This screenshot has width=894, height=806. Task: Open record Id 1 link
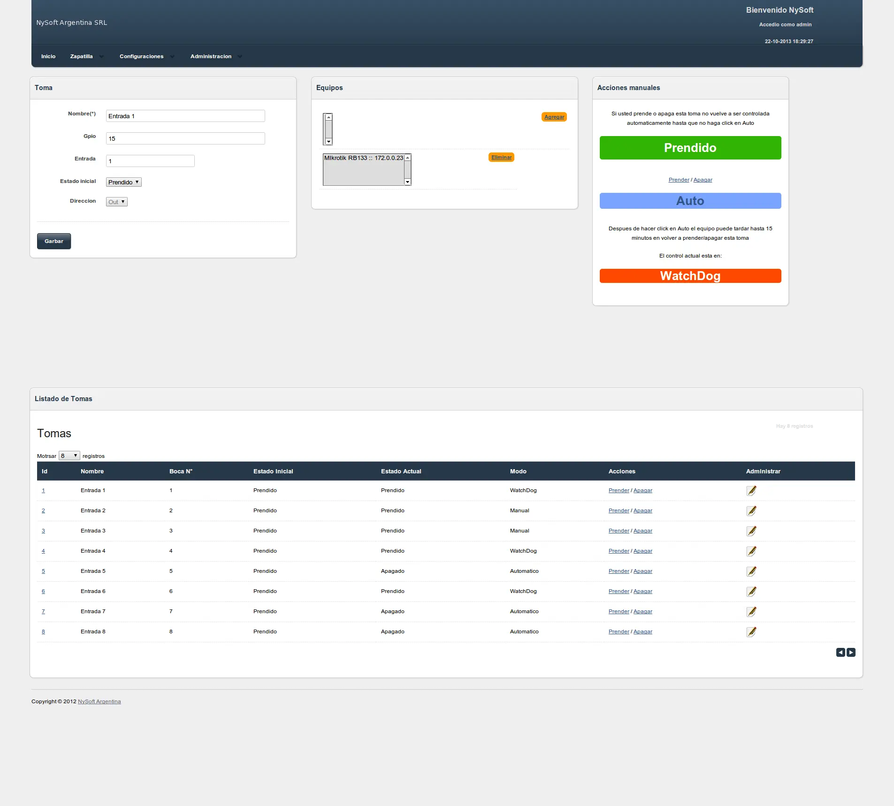point(43,490)
